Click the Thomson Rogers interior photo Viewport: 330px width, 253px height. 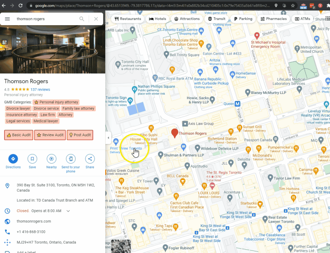click(53, 49)
